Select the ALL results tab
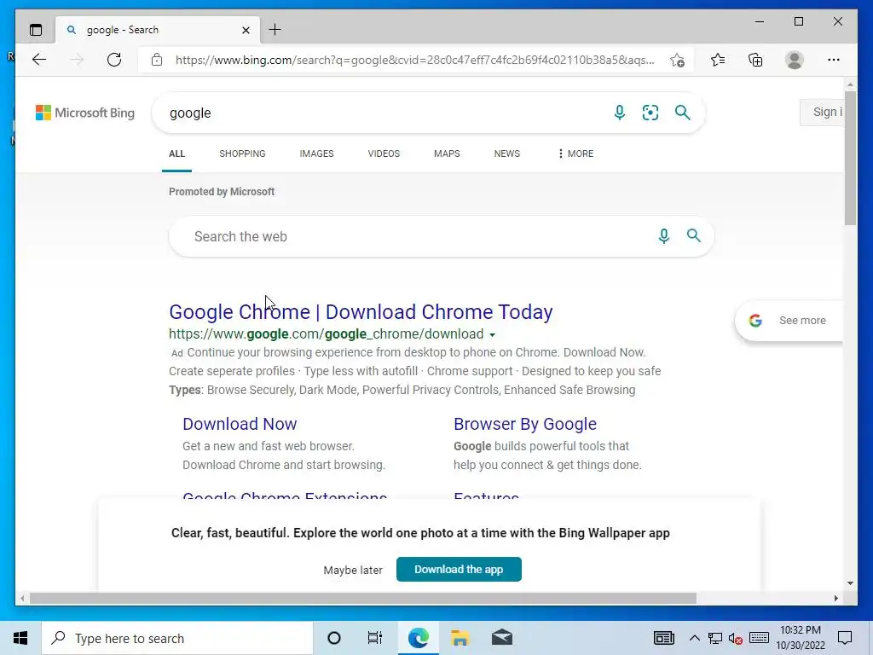873x655 pixels. (177, 154)
